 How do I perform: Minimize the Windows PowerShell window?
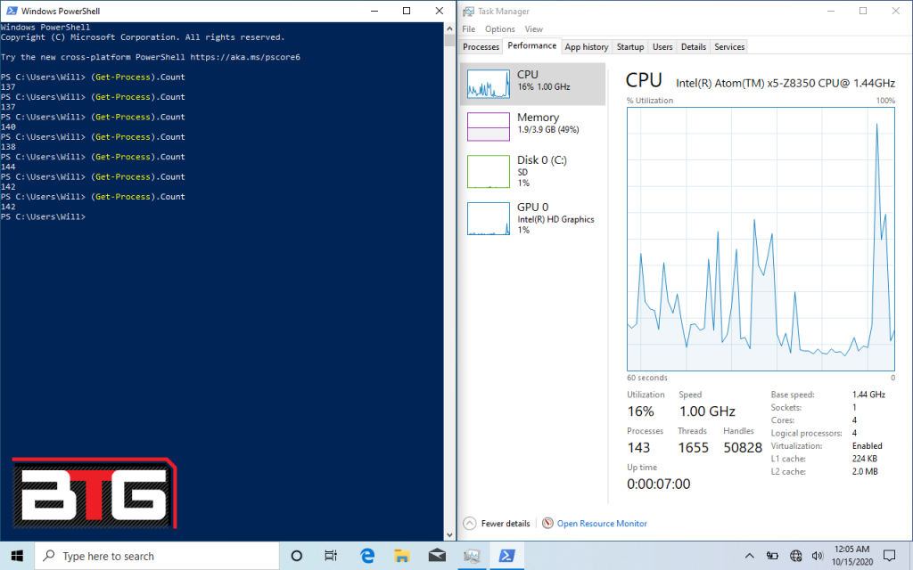click(x=374, y=11)
